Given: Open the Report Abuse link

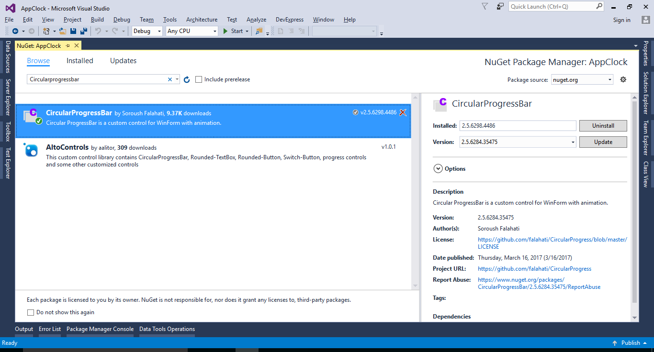Looking at the screenshot, I should tap(539, 283).
